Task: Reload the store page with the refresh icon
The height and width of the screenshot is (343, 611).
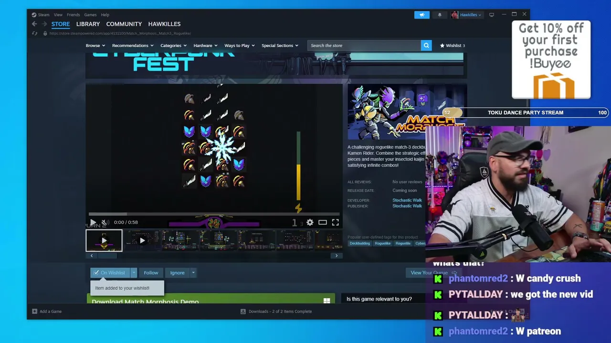Action: click(34, 33)
